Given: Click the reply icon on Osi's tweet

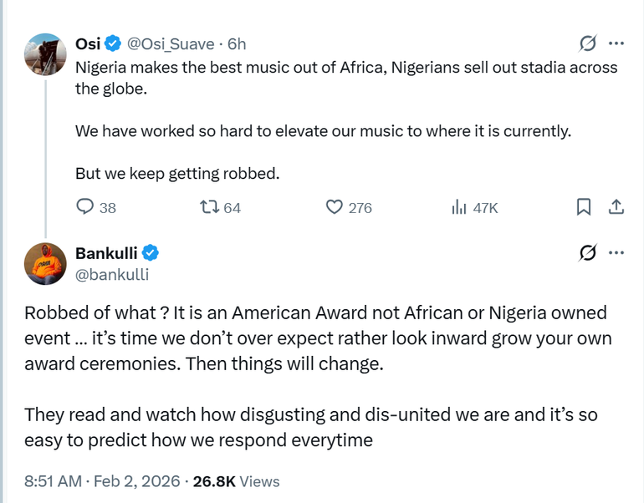Looking at the screenshot, I should click(85, 207).
